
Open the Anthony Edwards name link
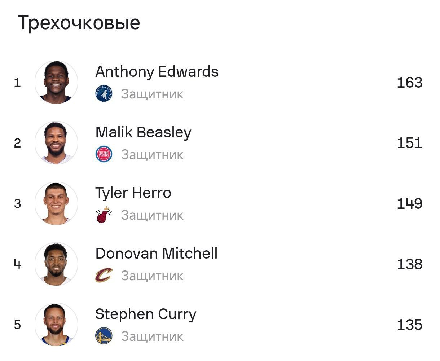(157, 72)
